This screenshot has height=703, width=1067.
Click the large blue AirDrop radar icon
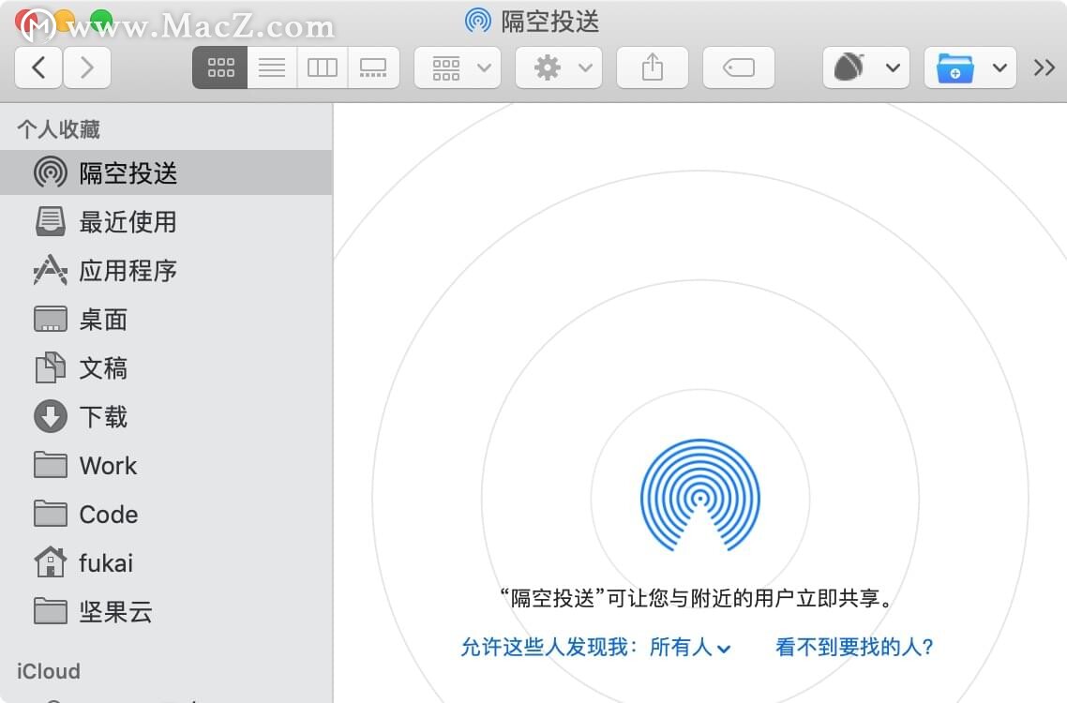point(700,496)
